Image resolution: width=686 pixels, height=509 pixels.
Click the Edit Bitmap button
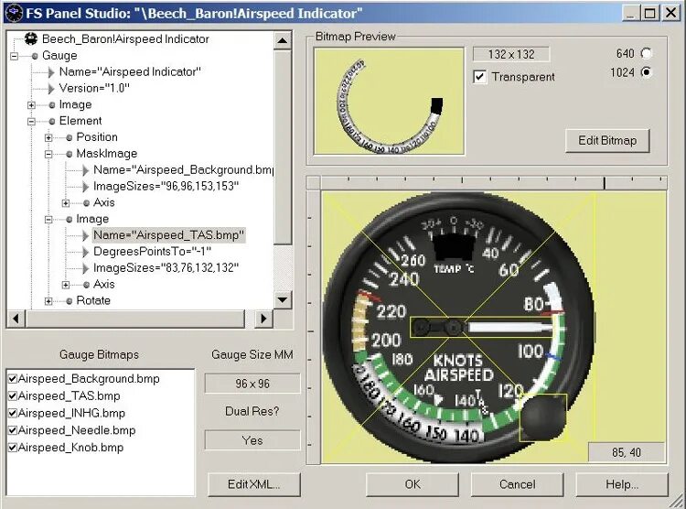(x=607, y=141)
